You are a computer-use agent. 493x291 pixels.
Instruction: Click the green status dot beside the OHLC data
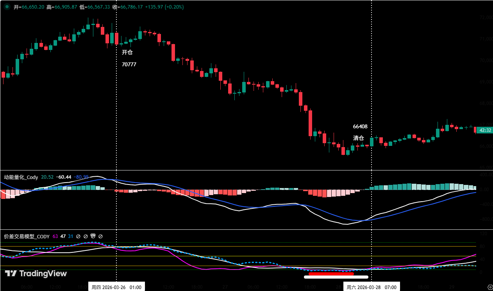pyautogui.click(x=6, y=7)
